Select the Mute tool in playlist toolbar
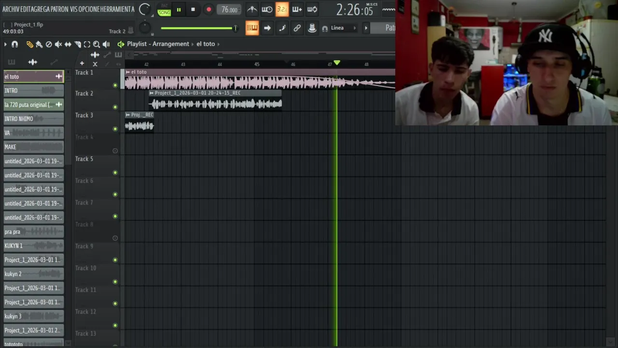 [x=58, y=44]
